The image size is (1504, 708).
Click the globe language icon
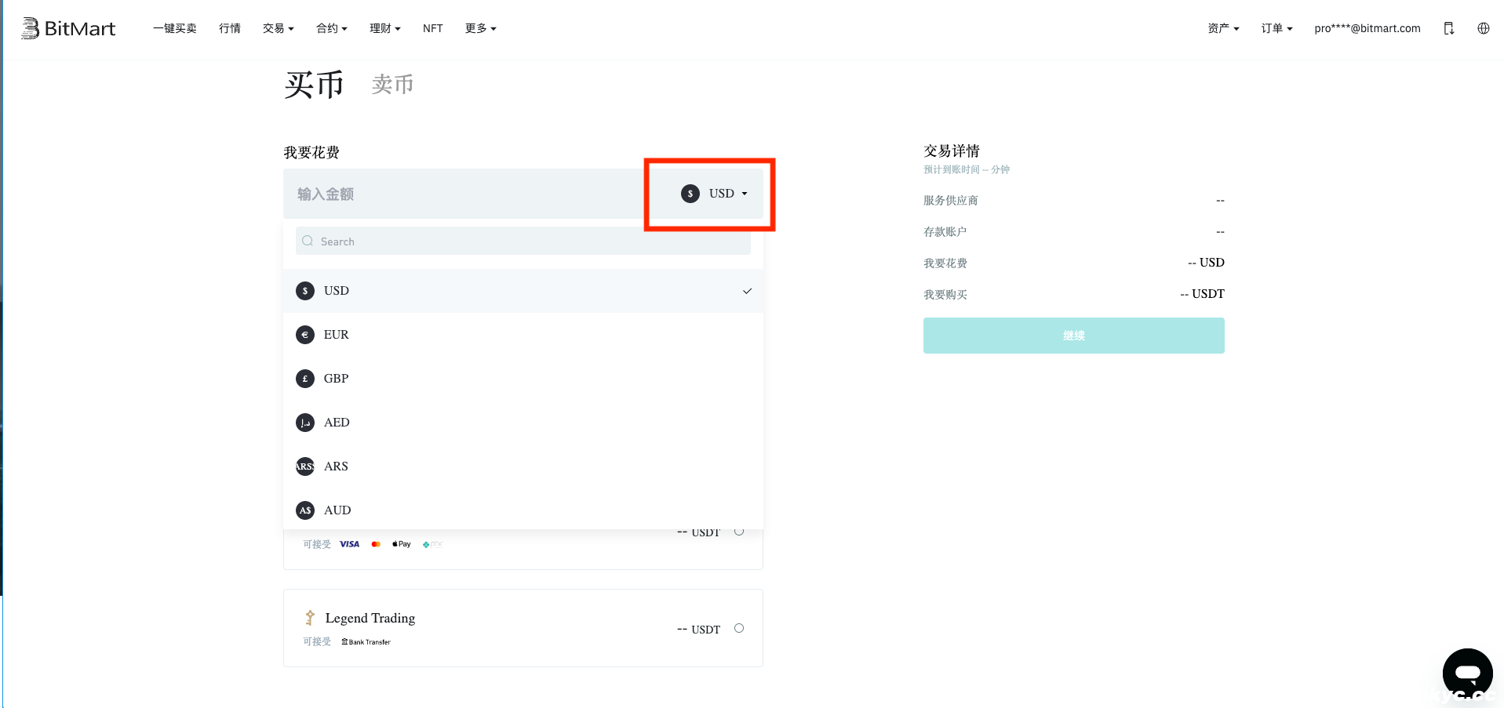point(1483,28)
